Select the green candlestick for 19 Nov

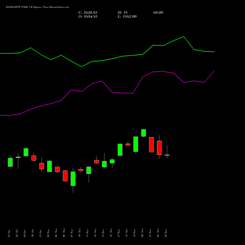136,144
